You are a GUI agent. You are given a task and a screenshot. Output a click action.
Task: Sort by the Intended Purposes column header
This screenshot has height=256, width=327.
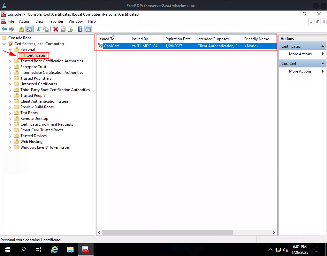(x=218, y=39)
